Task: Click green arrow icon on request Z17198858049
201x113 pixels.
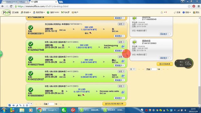Action: pyautogui.click(x=134, y=18)
